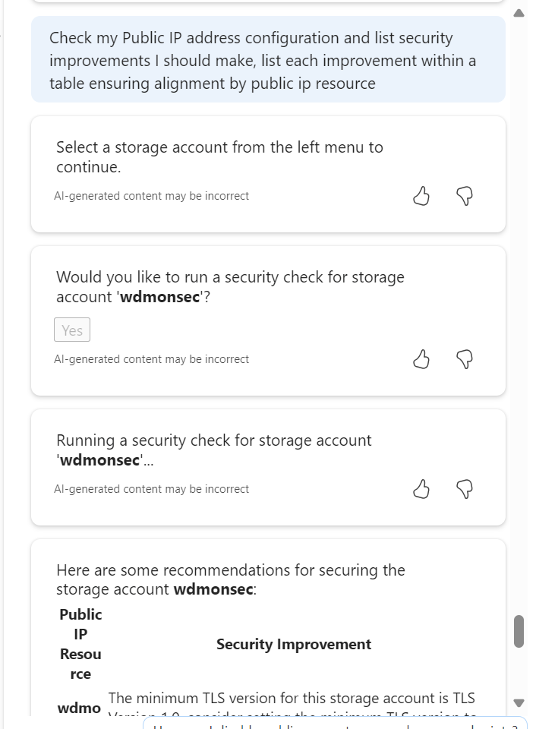The image size is (536, 729).
Task: Click the AI disclaimer under the Yes button
Action: pyautogui.click(x=151, y=359)
